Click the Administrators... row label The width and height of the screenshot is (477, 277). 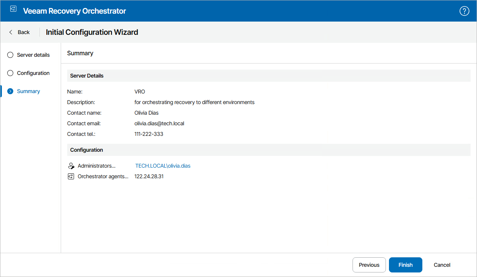[x=96, y=166]
